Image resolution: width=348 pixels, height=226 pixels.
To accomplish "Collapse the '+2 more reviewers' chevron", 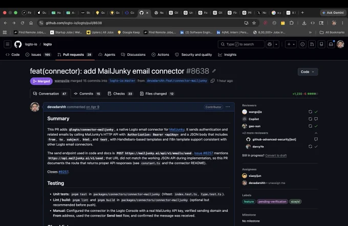I will [x=316, y=133].
